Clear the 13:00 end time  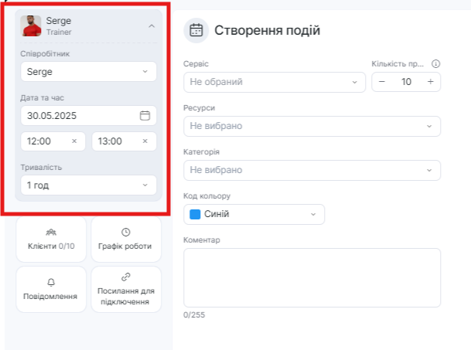(145, 141)
